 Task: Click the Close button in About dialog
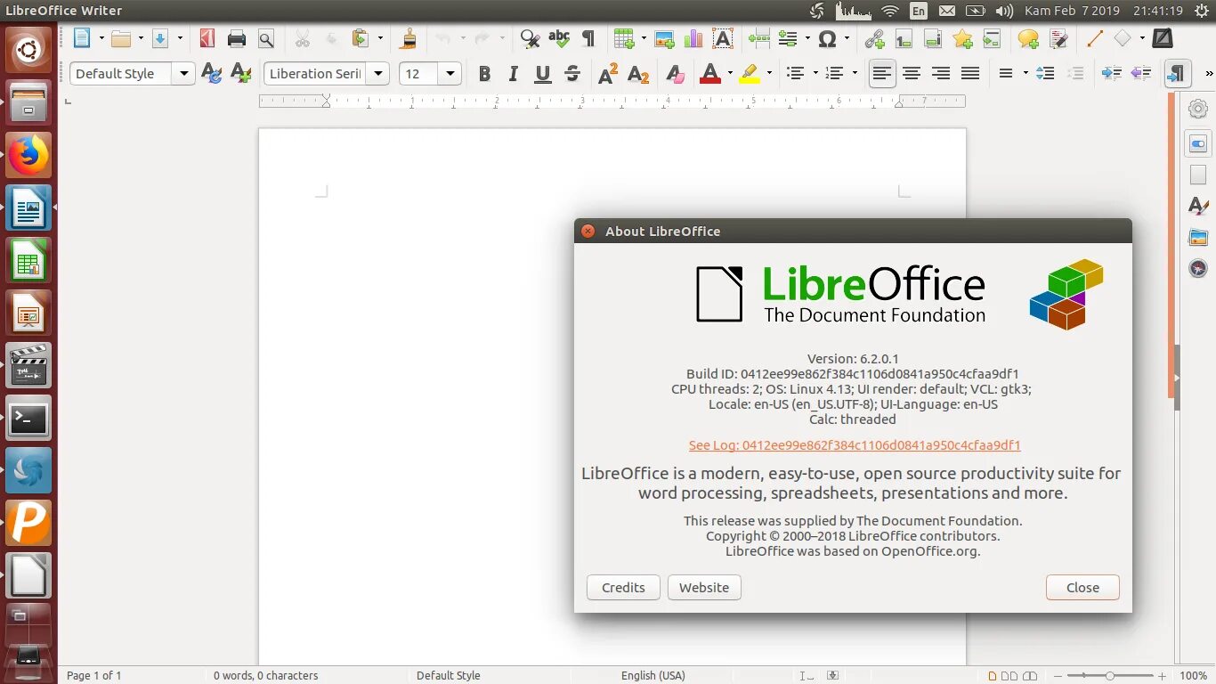pyautogui.click(x=1082, y=587)
